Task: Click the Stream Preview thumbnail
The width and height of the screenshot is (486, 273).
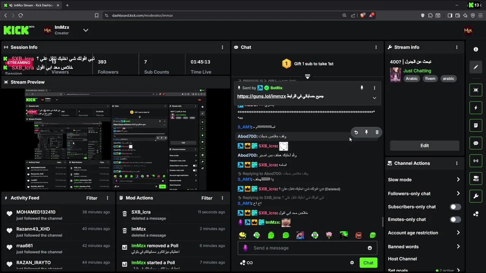Action: 115,140
